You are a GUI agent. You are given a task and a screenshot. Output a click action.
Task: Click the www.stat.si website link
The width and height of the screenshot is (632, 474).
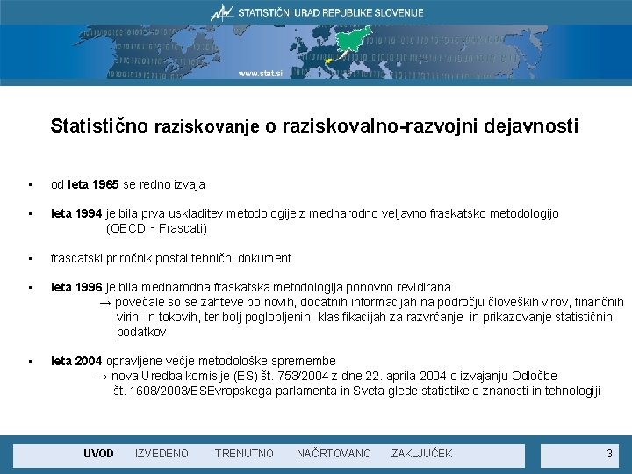coord(261,74)
